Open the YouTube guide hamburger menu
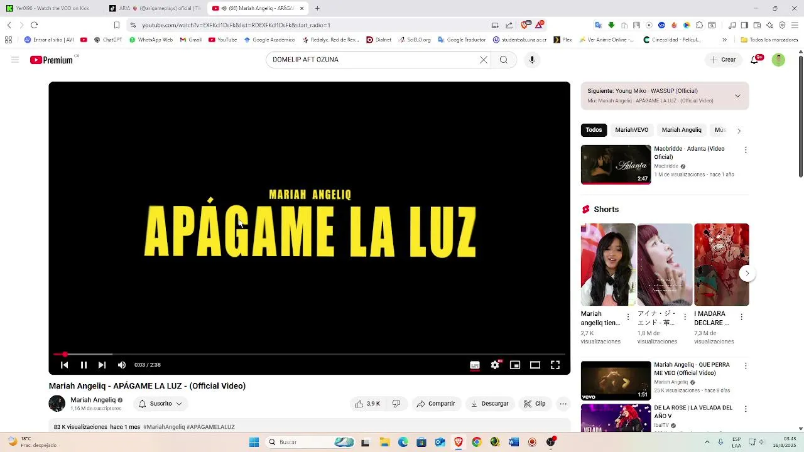 pos(15,60)
